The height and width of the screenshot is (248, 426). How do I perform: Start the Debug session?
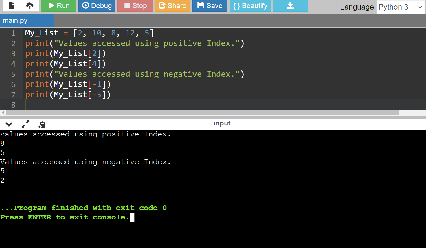97,6
